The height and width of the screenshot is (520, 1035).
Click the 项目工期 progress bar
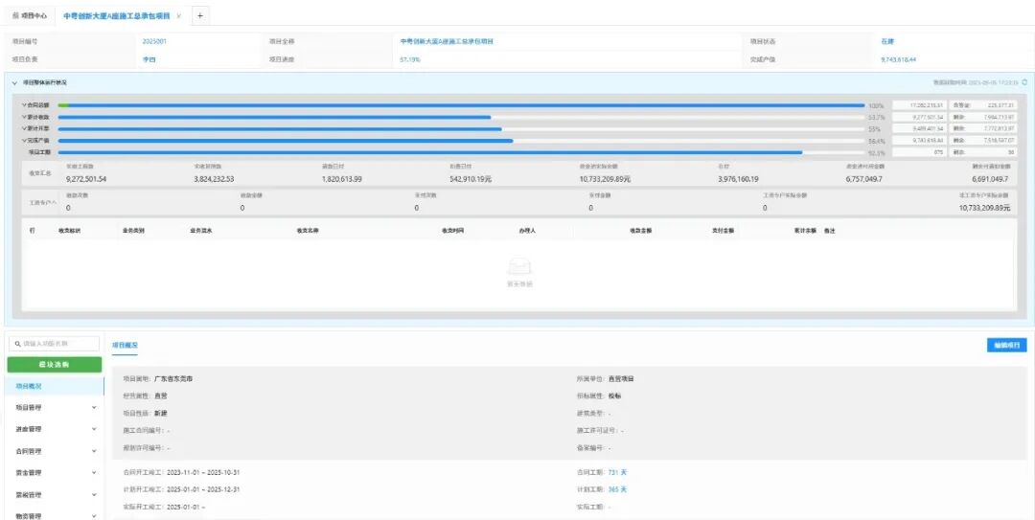tap(431, 152)
